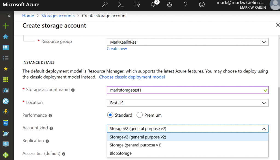Open SQL databases from the sidebar
The width and height of the screenshot is (280, 160).
[6, 123]
